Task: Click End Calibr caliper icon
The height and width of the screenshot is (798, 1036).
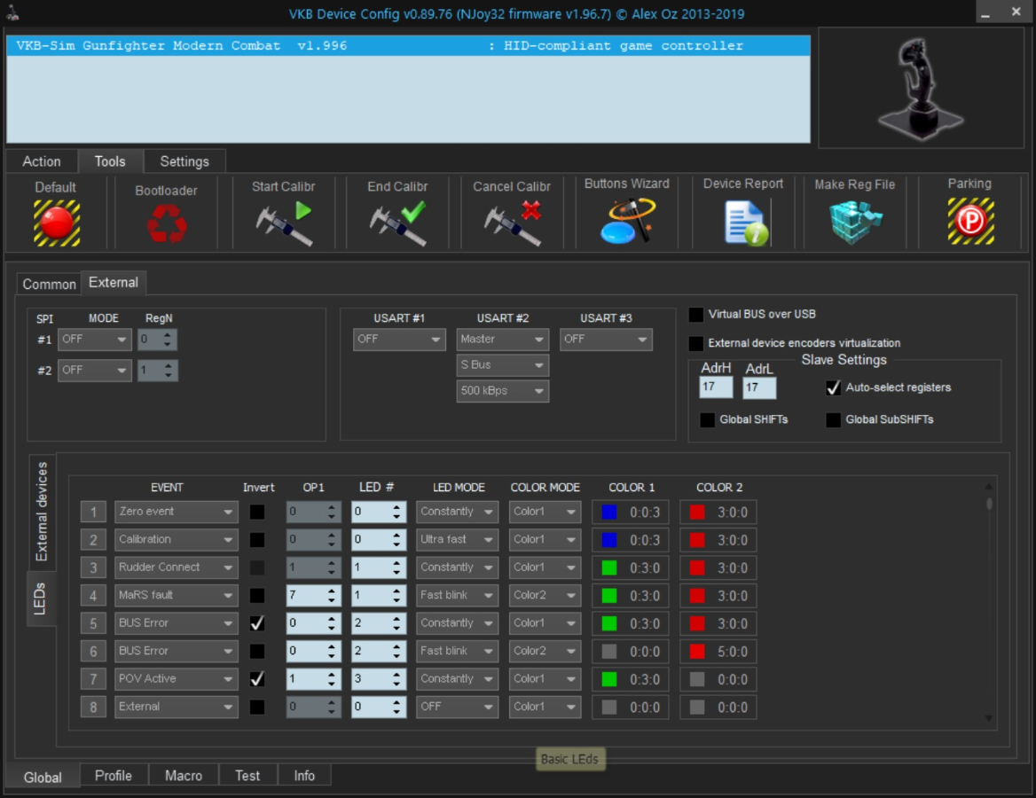Action: [x=397, y=223]
